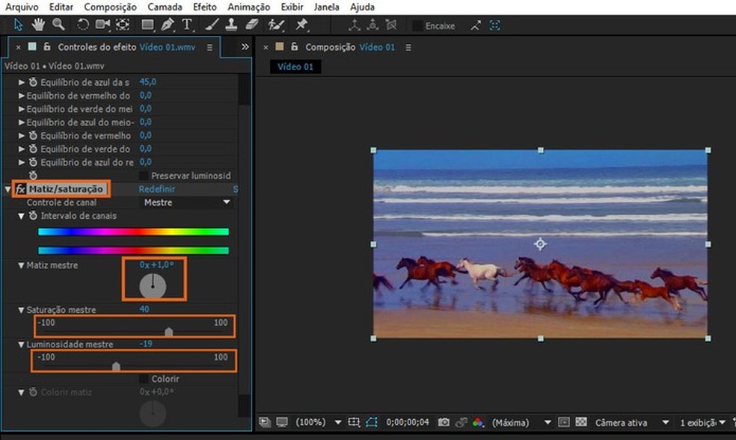The height and width of the screenshot is (440, 736).
Task: Click the Saturação mestre slider handle
Action: tap(168, 331)
